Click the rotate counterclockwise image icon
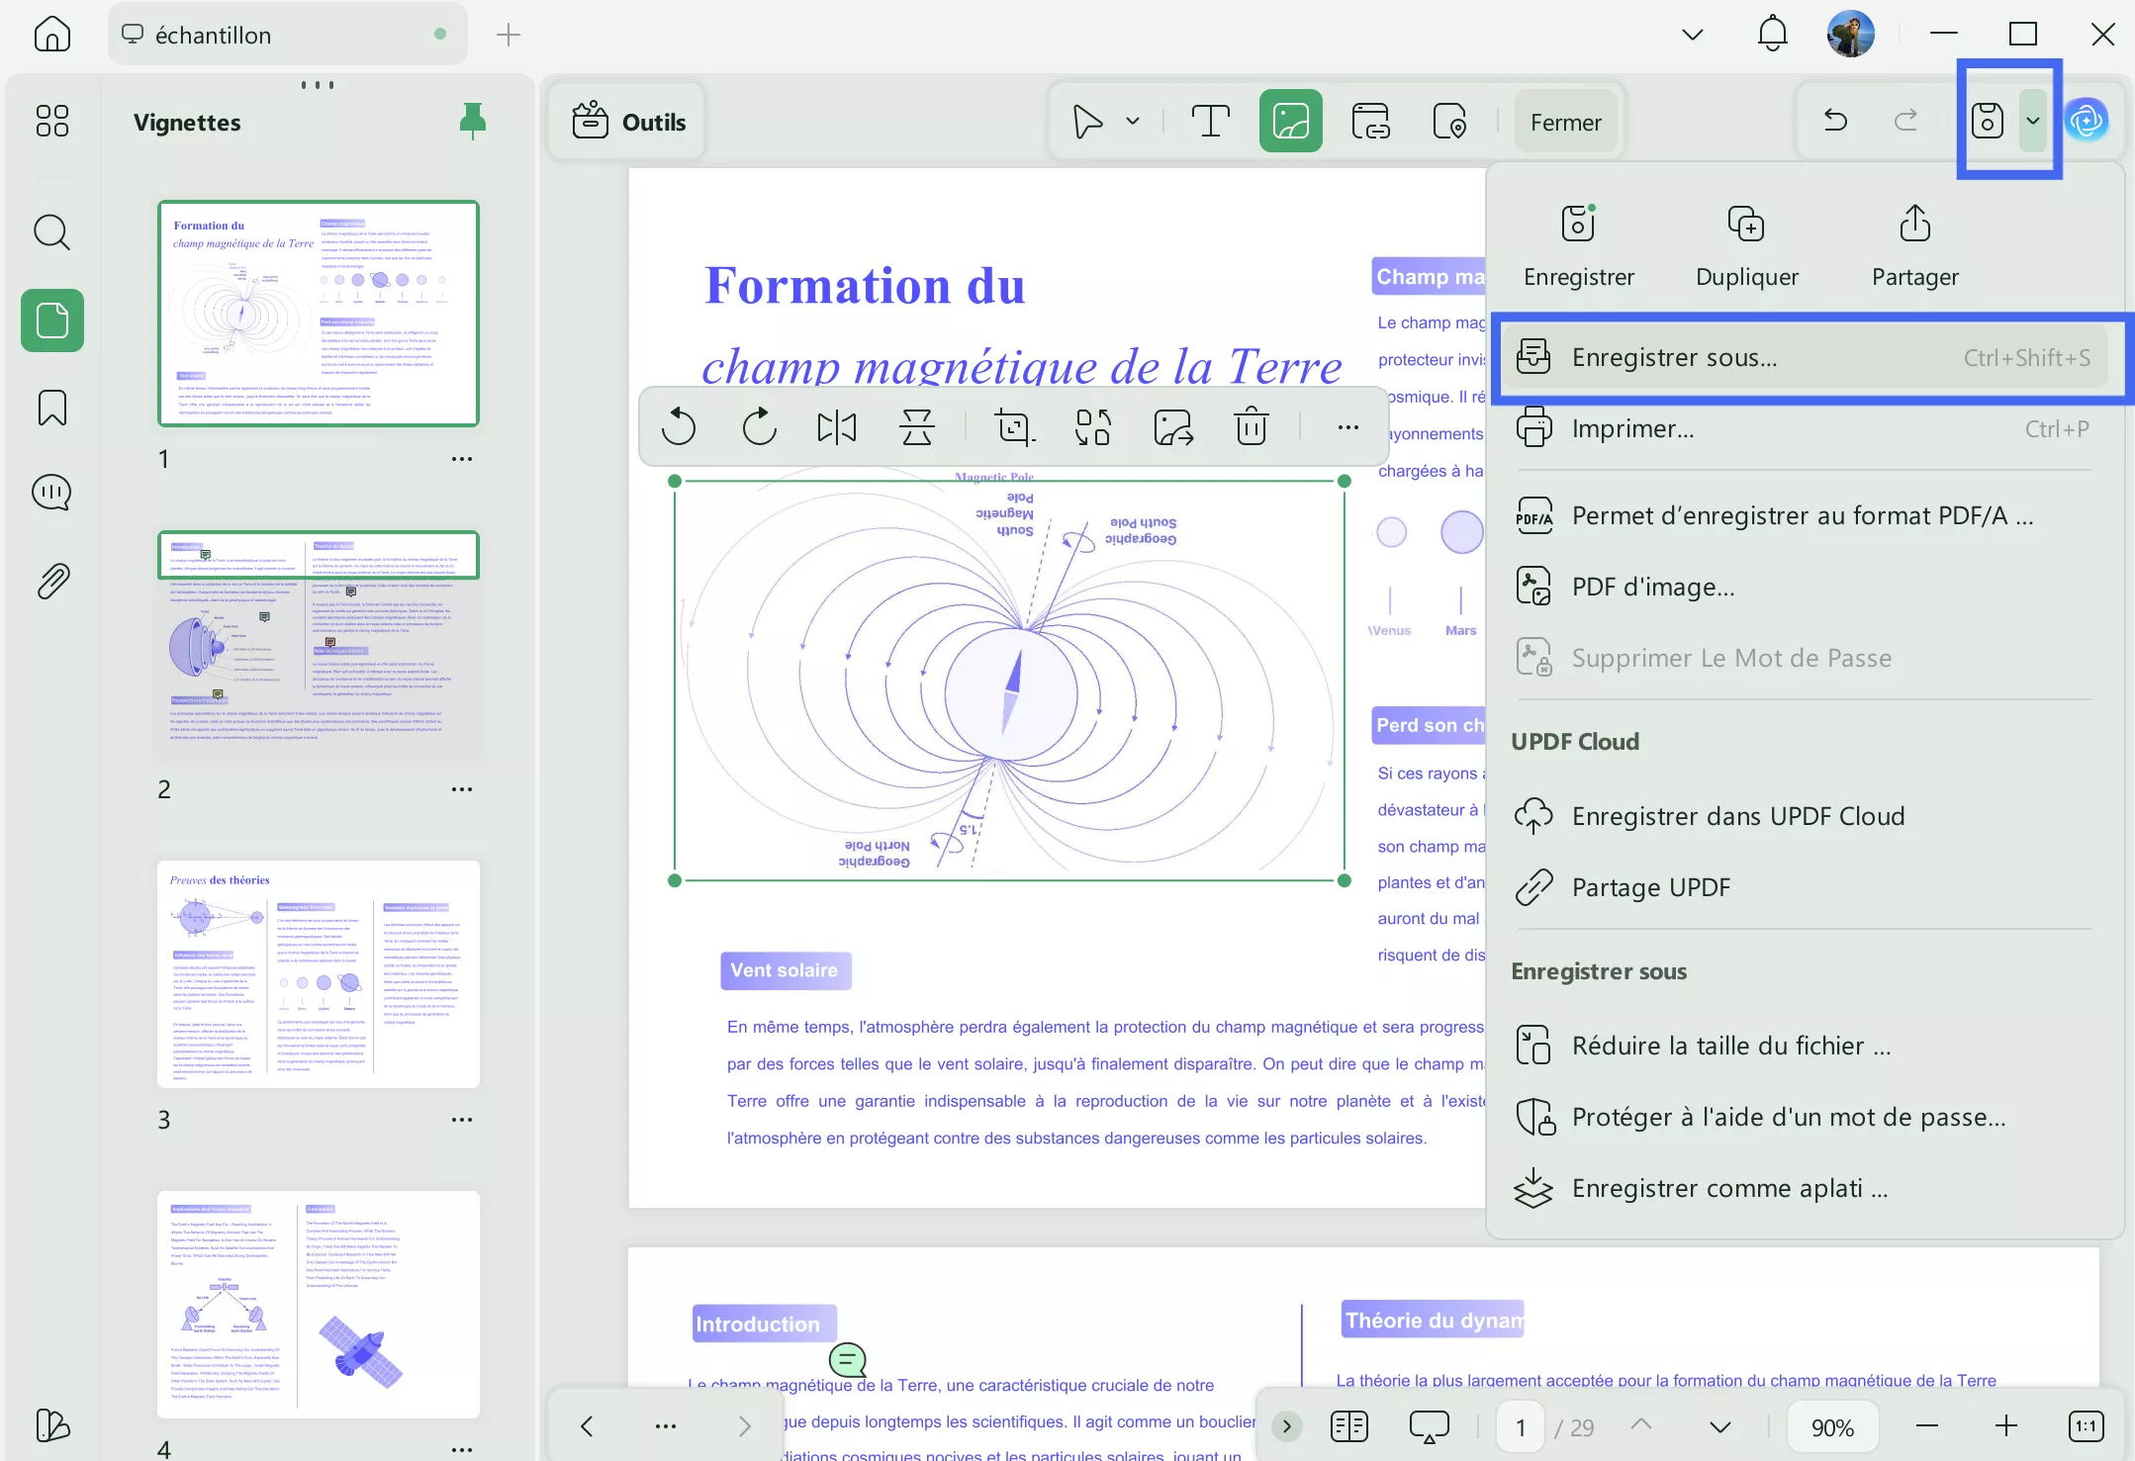Screen dimensions: 2135x1461 (679, 427)
